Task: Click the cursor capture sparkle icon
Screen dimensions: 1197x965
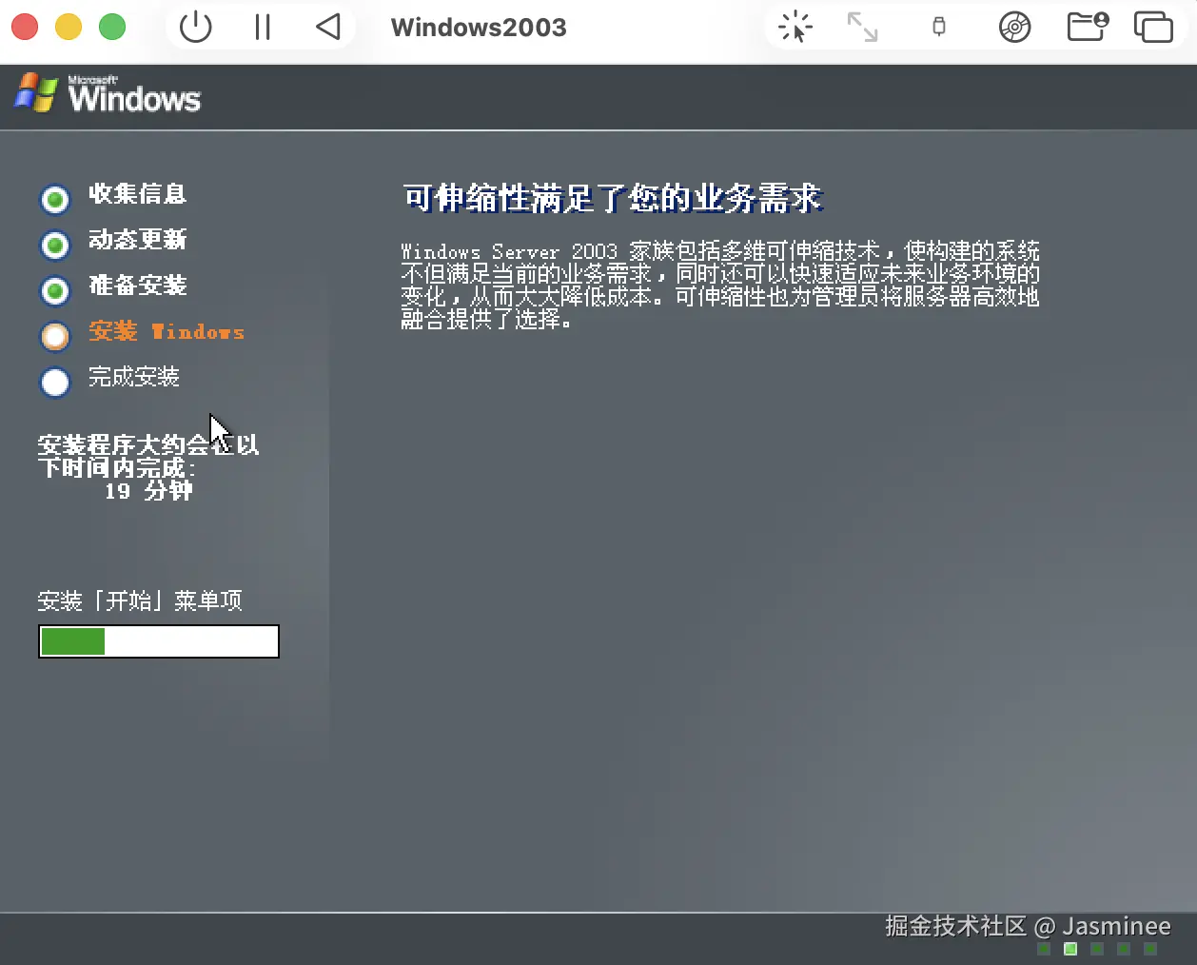Action: (x=795, y=27)
